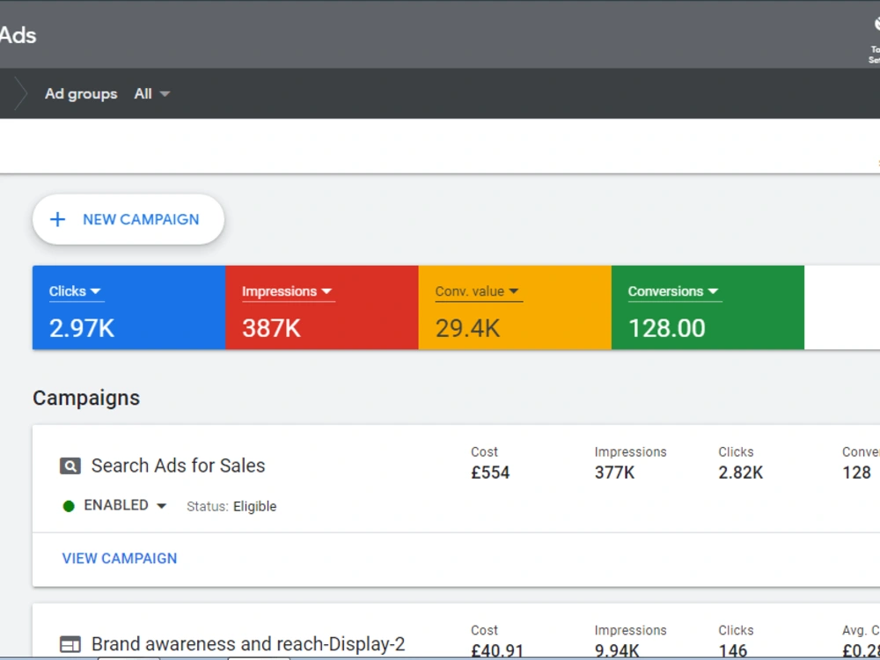Expand the ENABLED status dropdown
Image resolution: width=880 pixels, height=660 pixels.
[125, 506]
